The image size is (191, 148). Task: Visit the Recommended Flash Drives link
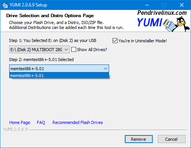click(x=78, y=122)
